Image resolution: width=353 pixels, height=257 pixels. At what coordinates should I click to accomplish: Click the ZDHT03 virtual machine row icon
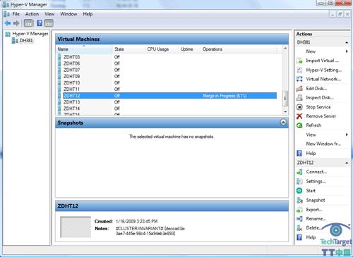point(59,57)
